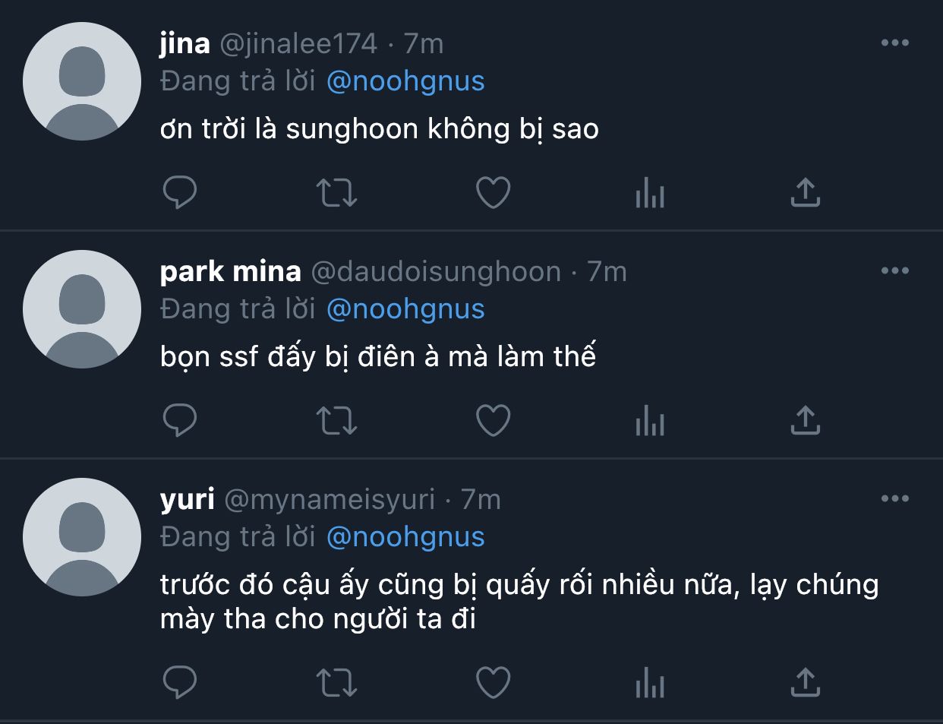Reply to yuri's tweet
This screenshot has height=724, width=943.
pyautogui.click(x=180, y=682)
